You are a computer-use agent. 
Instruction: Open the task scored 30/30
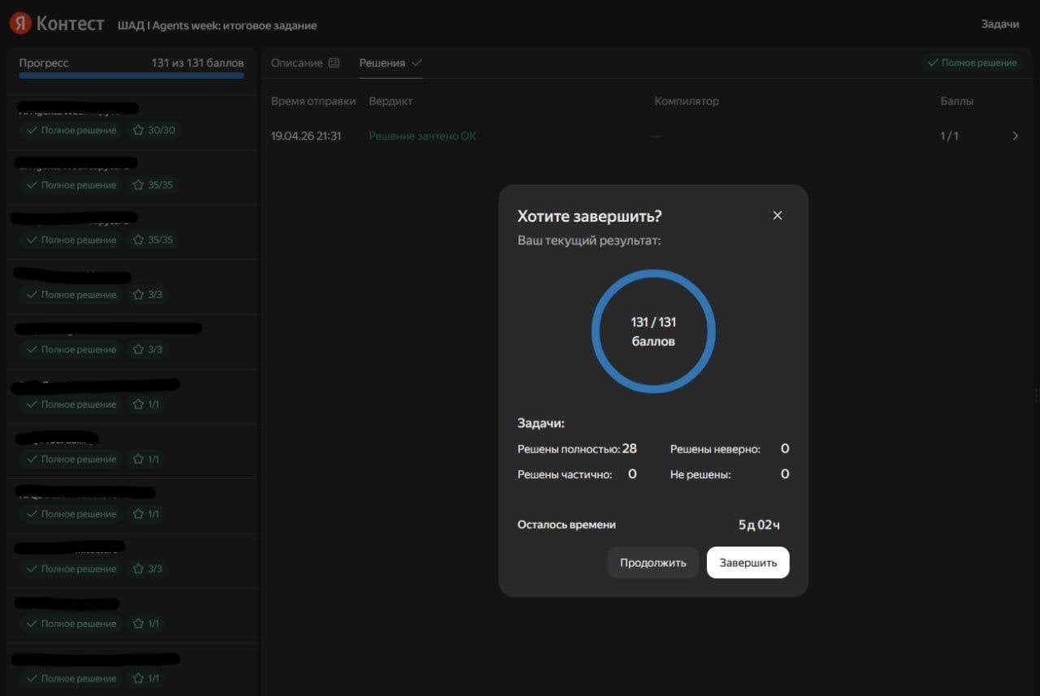[132, 122]
